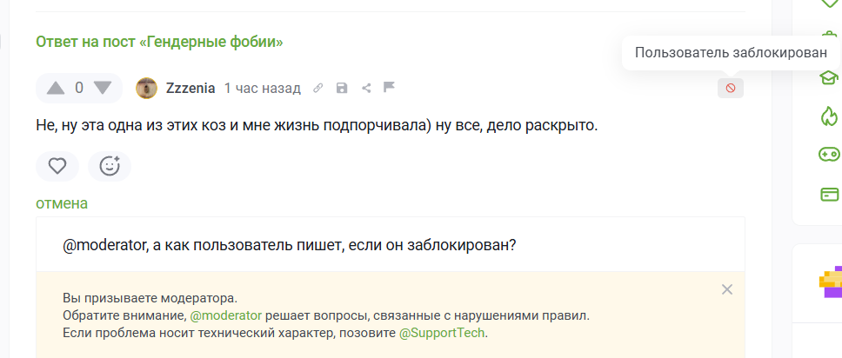Image resolution: width=842 pixels, height=358 pixels.
Task: Like comment with the heart button
Action: pyautogui.click(x=57, y=166)
